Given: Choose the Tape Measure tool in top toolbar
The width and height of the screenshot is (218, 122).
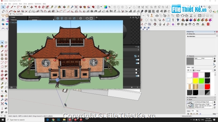Looking at the screenshot, I should coord(52,7).
